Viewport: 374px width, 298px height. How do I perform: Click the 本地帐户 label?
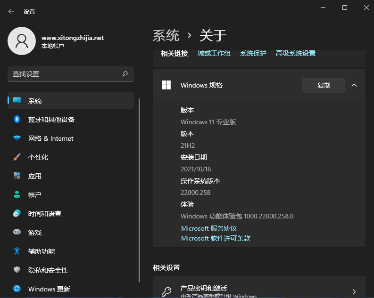[x=52, y=46]
